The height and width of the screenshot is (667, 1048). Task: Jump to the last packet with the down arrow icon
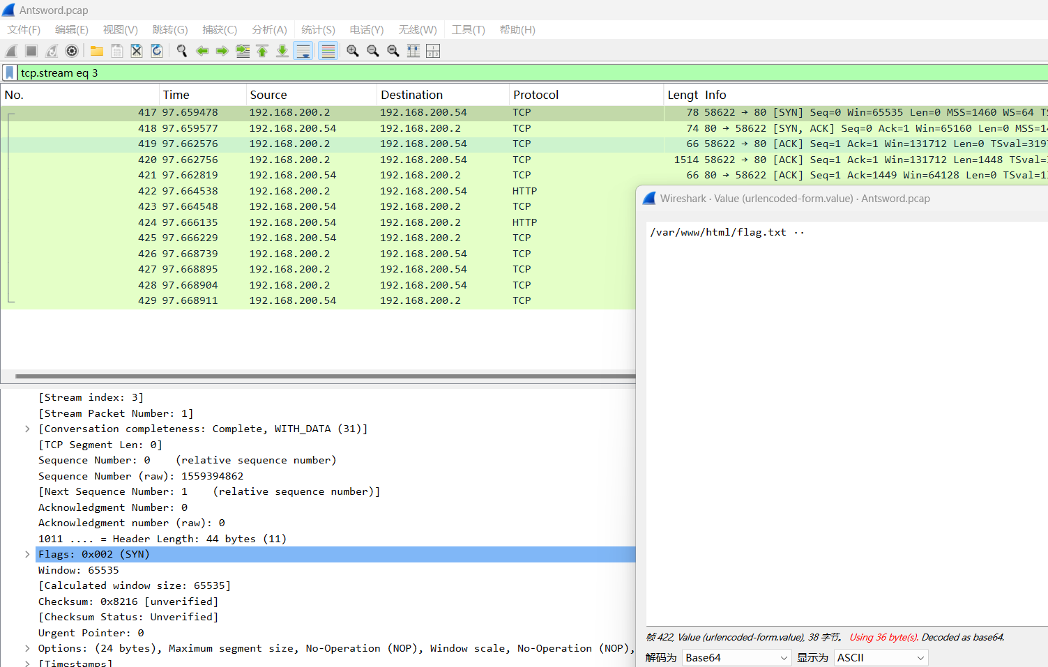282,51
